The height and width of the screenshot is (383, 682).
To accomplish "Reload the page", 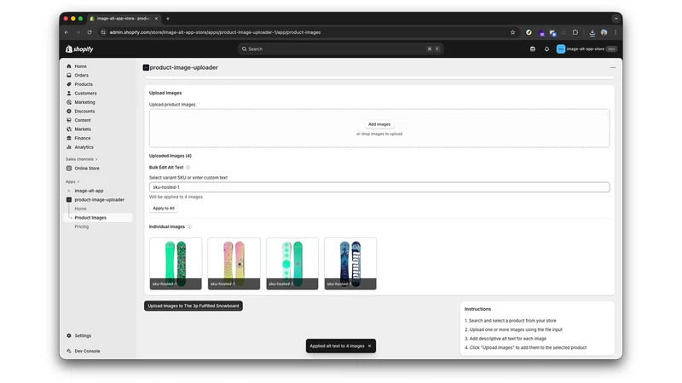I will (x=90, y=32).
